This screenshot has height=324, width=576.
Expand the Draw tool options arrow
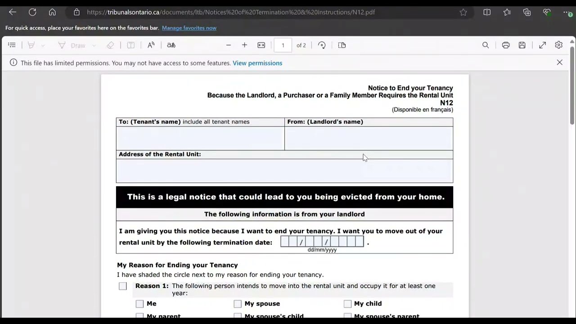tap(94, 45)
